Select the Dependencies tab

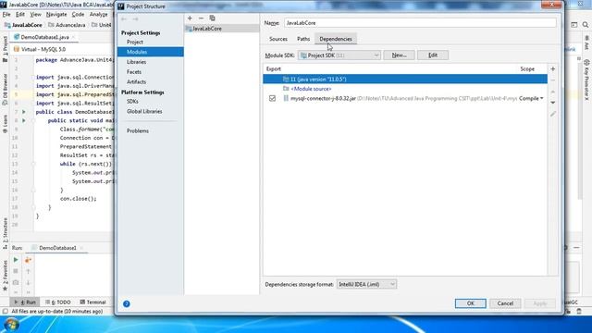pos(336,39)
